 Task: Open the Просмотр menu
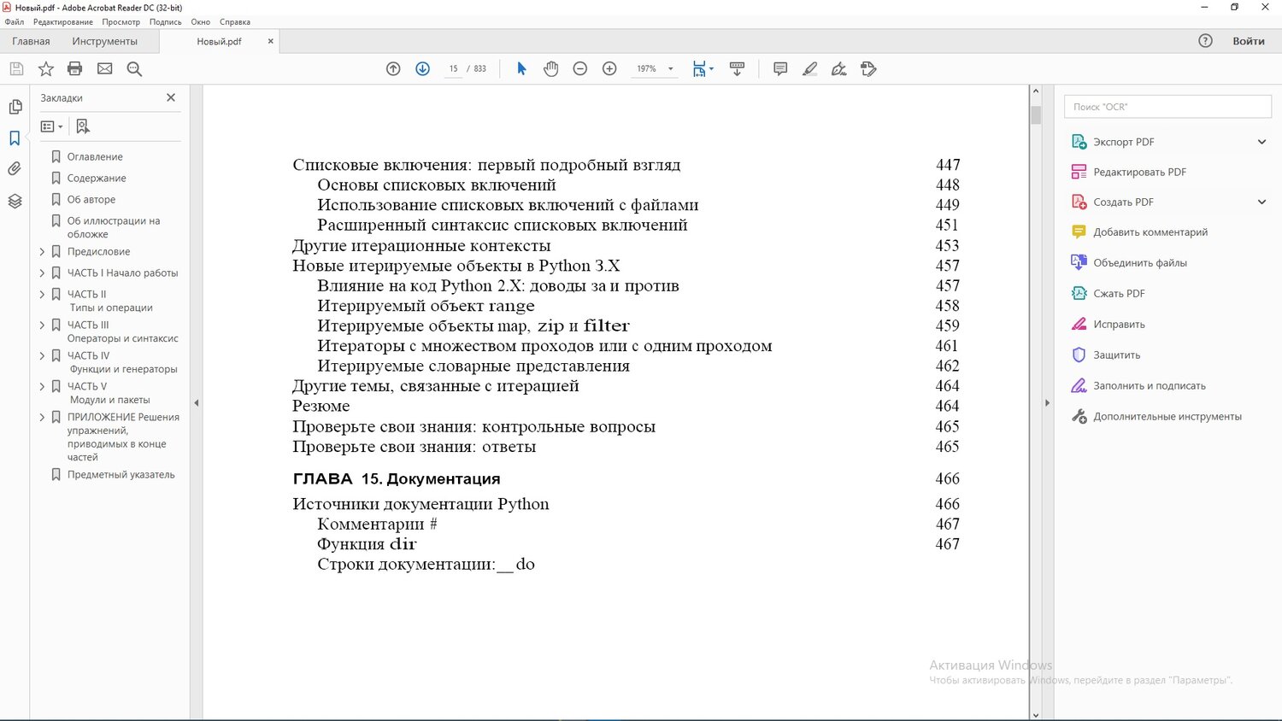tap(121, 22)
